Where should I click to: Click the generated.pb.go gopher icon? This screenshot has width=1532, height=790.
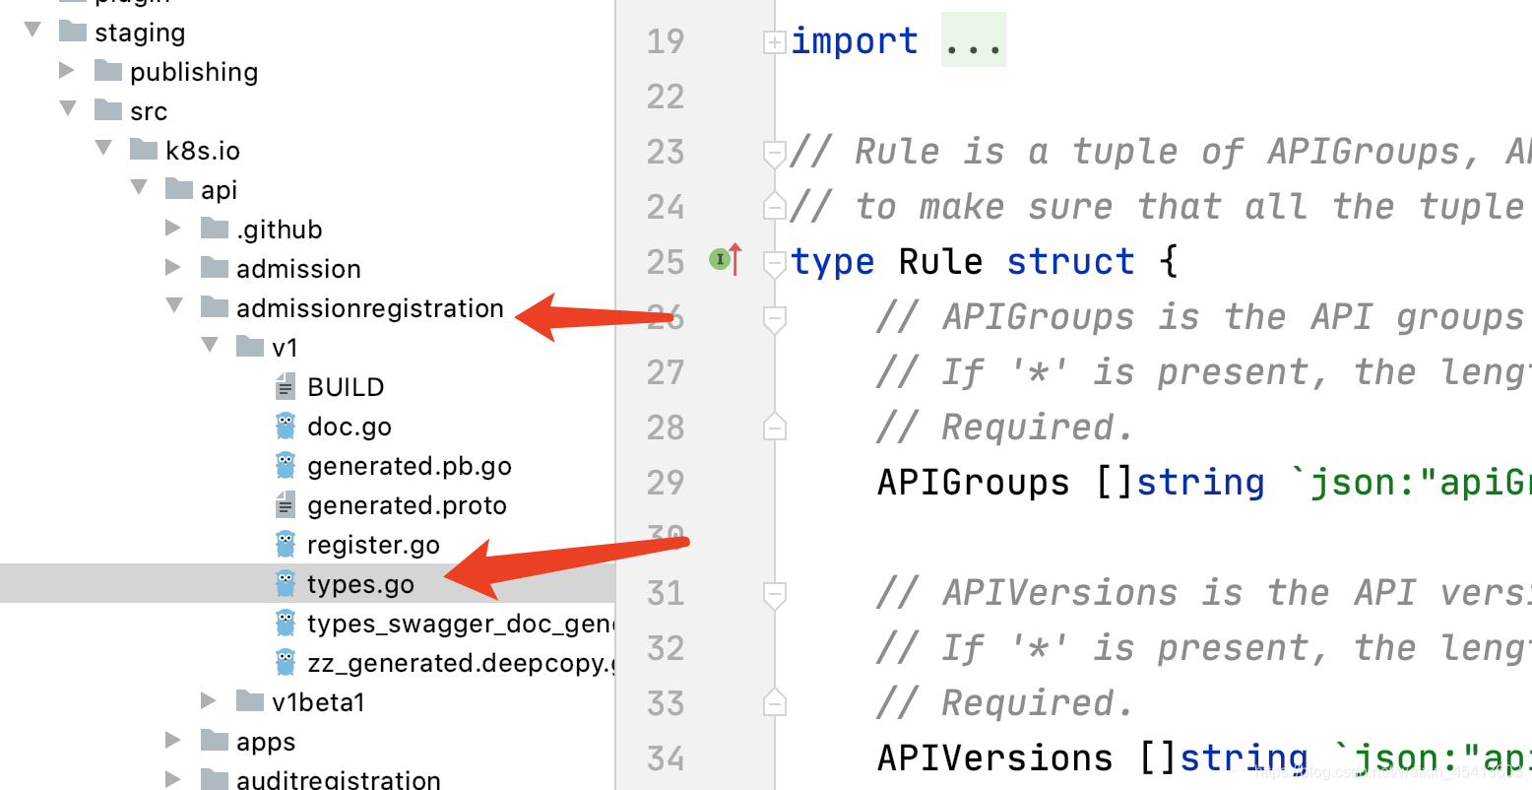[286, 465]
